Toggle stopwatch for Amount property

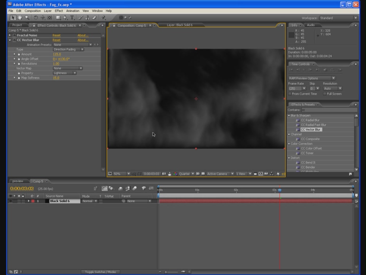pos(19,54)
